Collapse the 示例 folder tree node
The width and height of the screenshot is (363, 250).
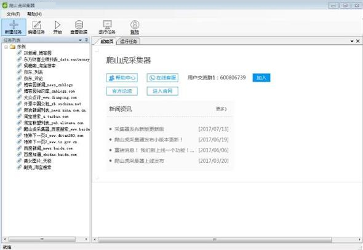point(6,47)
